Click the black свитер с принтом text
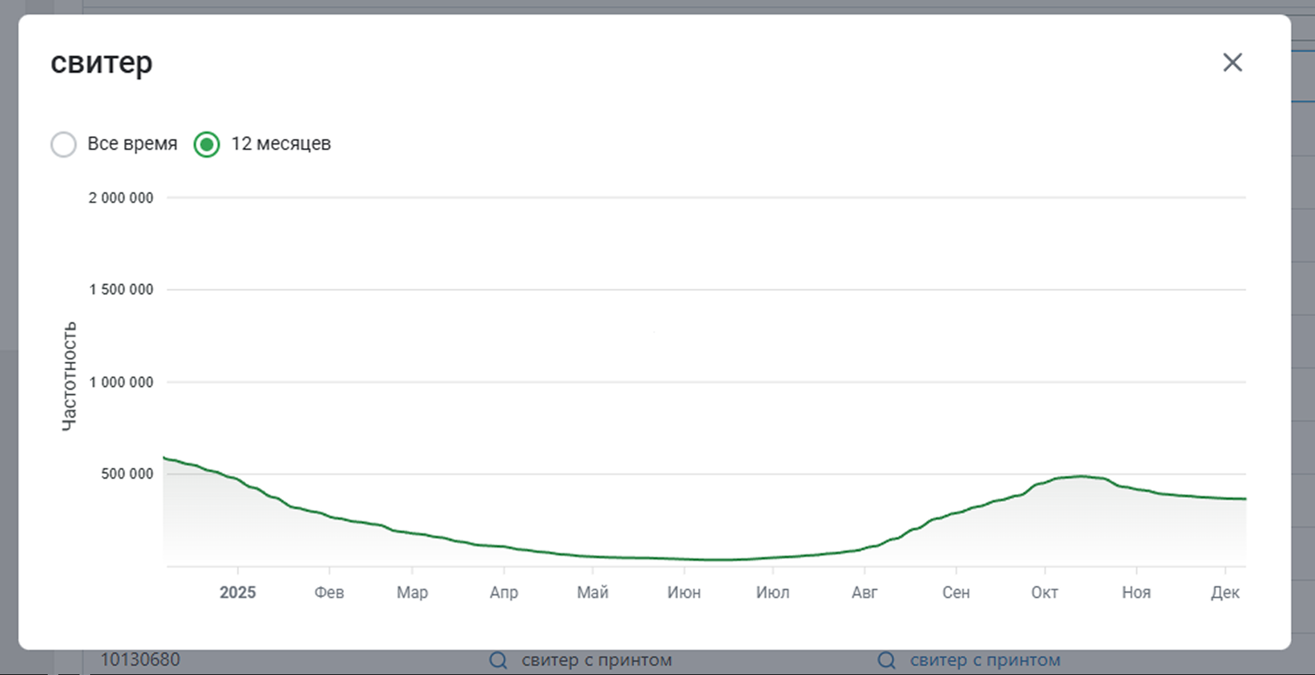This screenshot has width=1315, height=675. [596, 660]
